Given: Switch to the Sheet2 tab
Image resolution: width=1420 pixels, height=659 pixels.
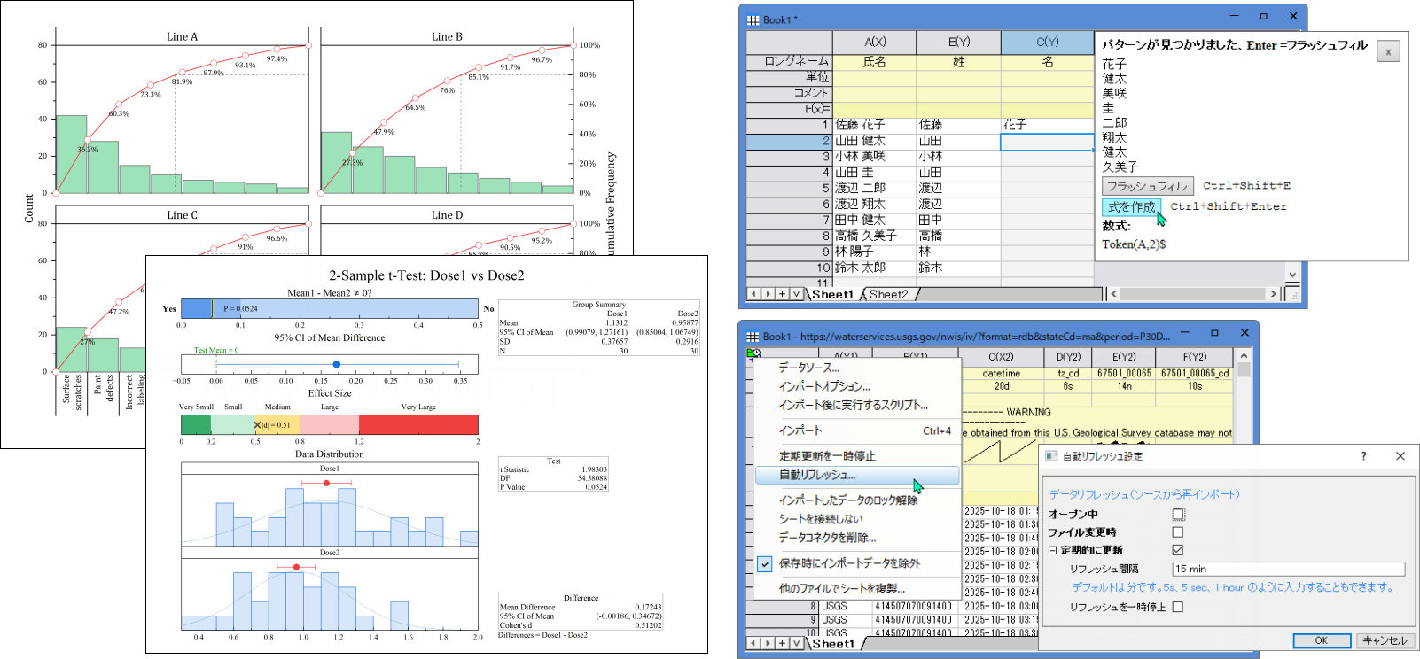Looking at the screenshot, I should 889,294.
